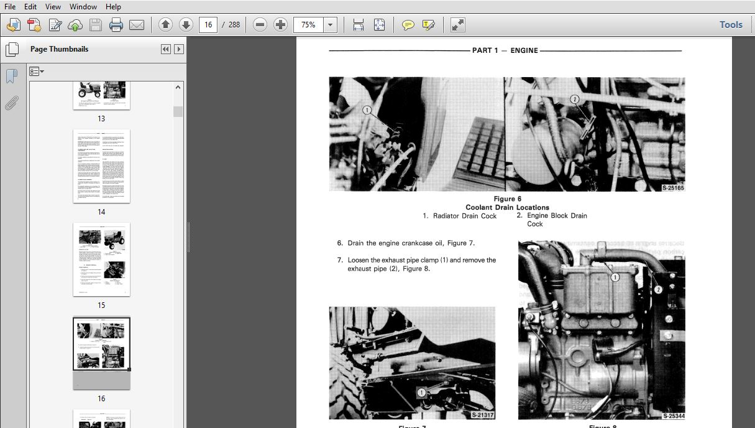The height and width of the screenshot is (428, 755).
Task: Click the Email envelope icon
Action: [137, 25]
